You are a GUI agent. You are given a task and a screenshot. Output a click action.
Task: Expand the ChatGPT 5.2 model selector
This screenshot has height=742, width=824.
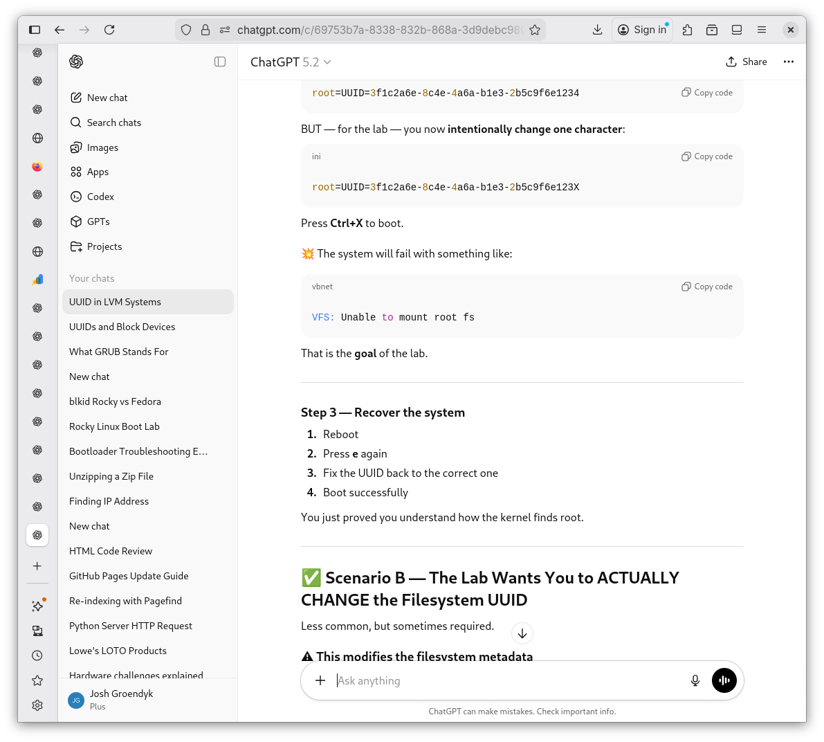pyautogui.click(x=291, y=62)
